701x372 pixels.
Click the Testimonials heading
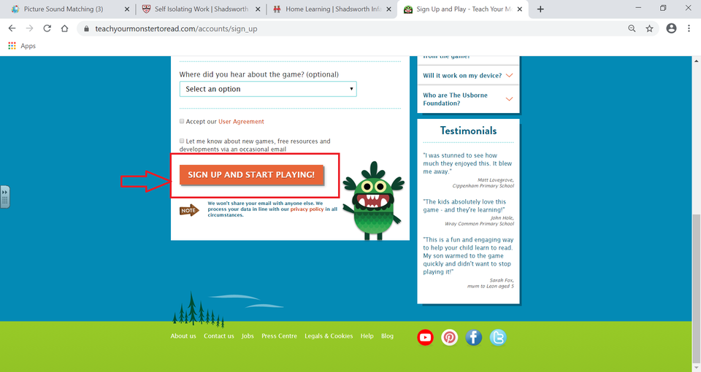point(468,131)
